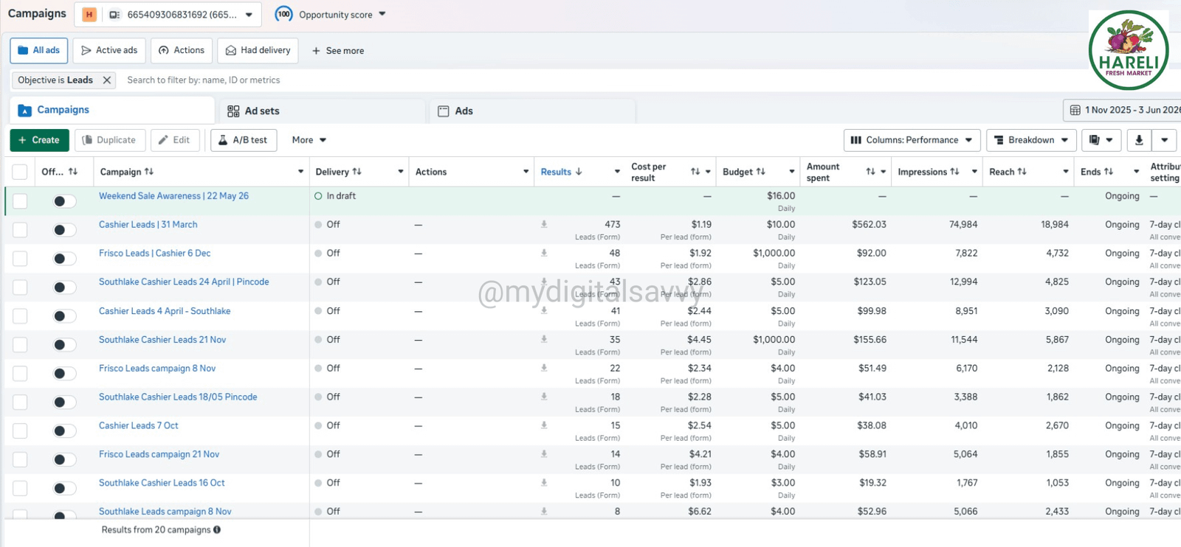Viewport: 1181px width, 547px height.
Task: Download leads for Cashier Leads 7 Oct
Action: (x=544, y=425)
